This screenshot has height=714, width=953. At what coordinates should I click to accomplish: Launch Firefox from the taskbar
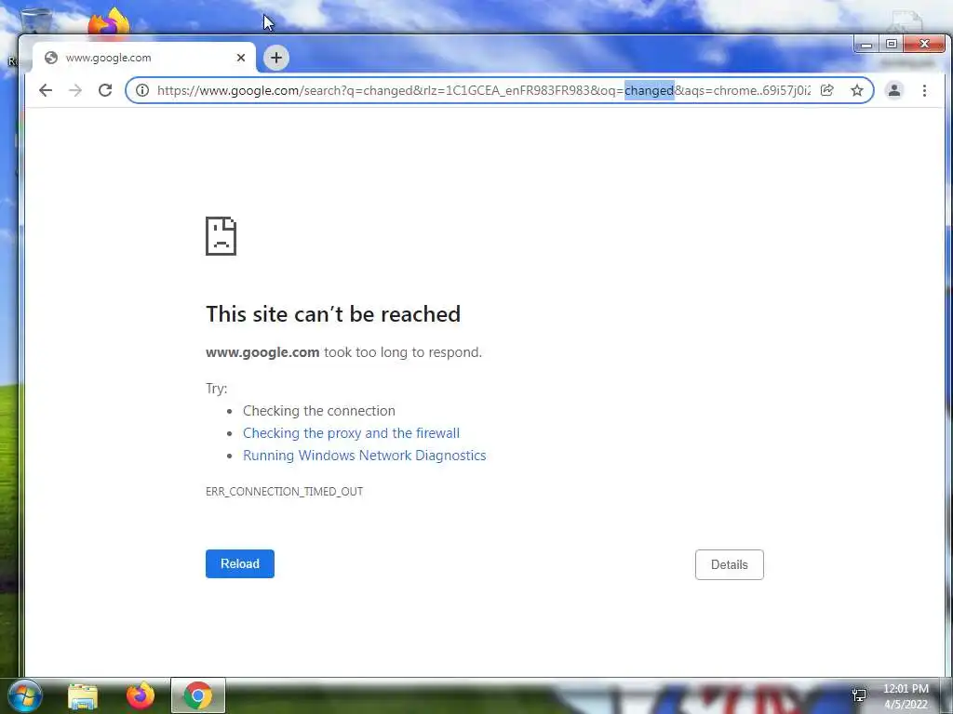[x=141, y=695]
